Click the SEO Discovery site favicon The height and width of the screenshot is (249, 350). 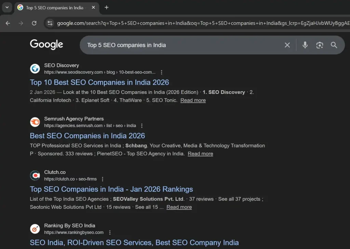tap(35, 69)
